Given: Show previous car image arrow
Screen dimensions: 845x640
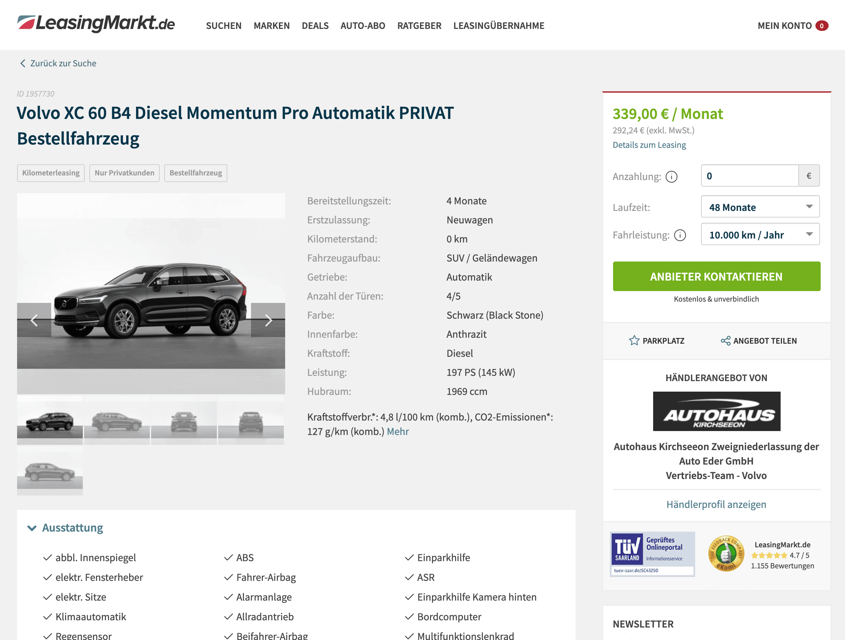Looking at the screenshot, I should pos(34,320).
